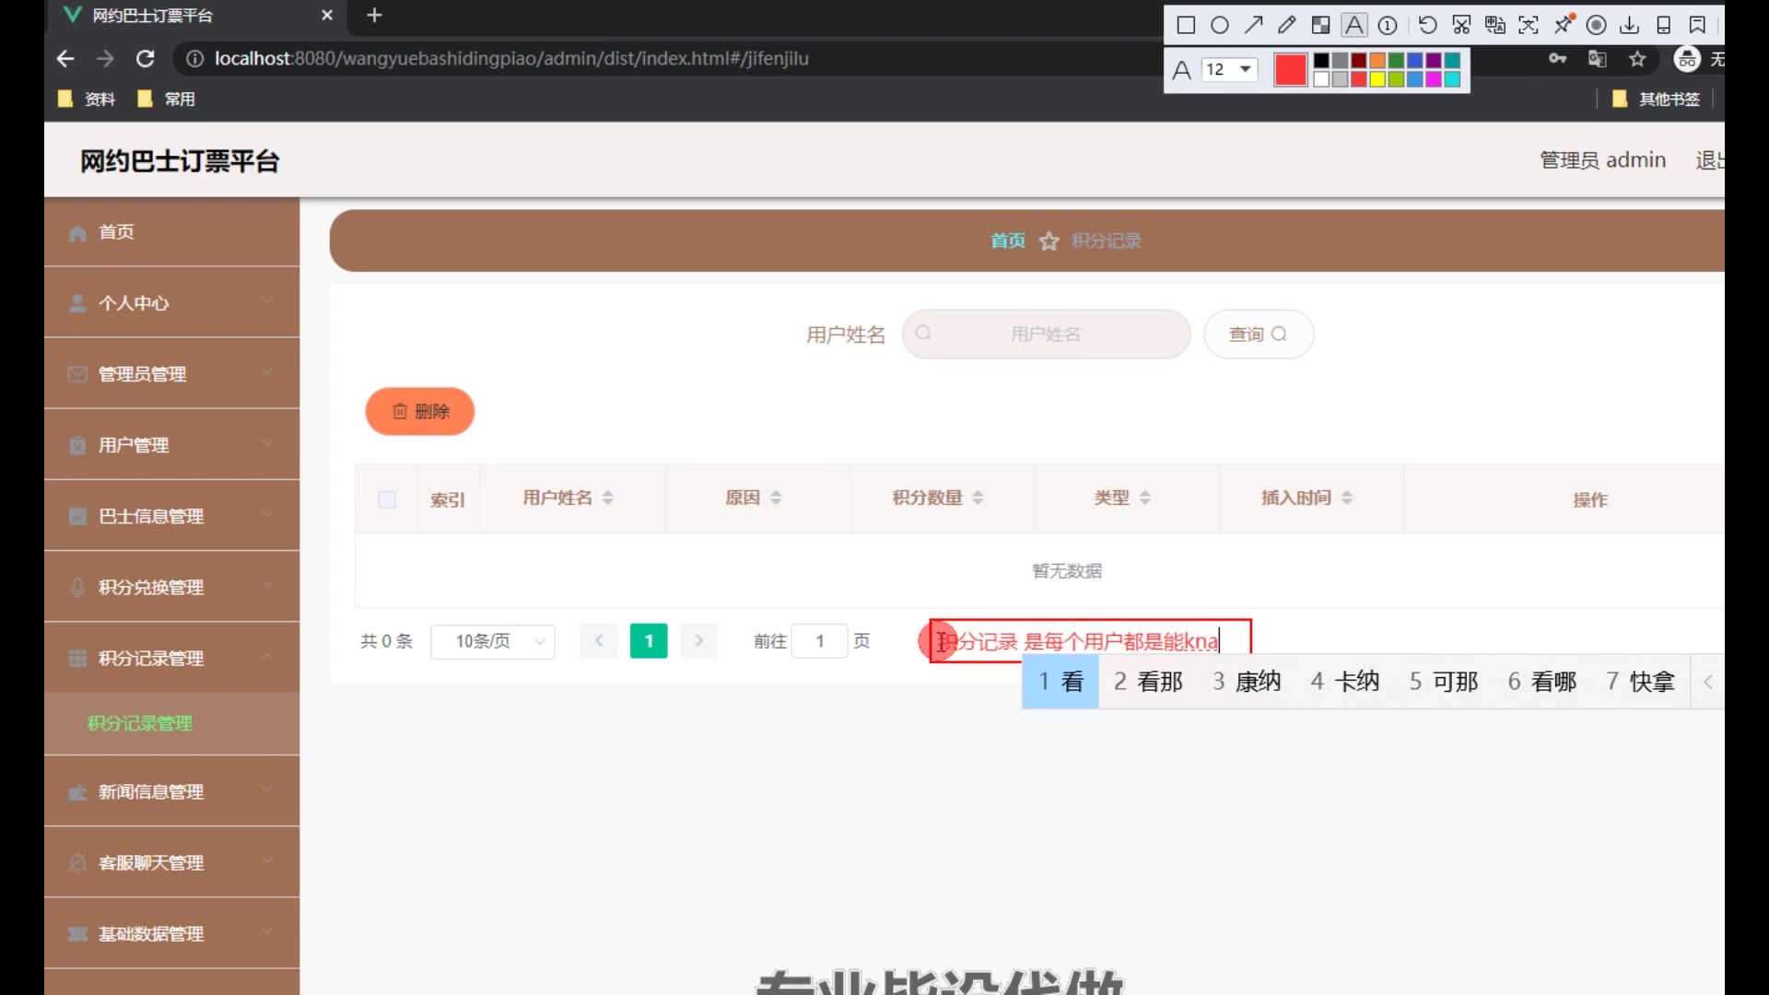Viewport: 1769px width, 995px height.
Task: Open the incognito profile icon
Action: pos(1687,59)
